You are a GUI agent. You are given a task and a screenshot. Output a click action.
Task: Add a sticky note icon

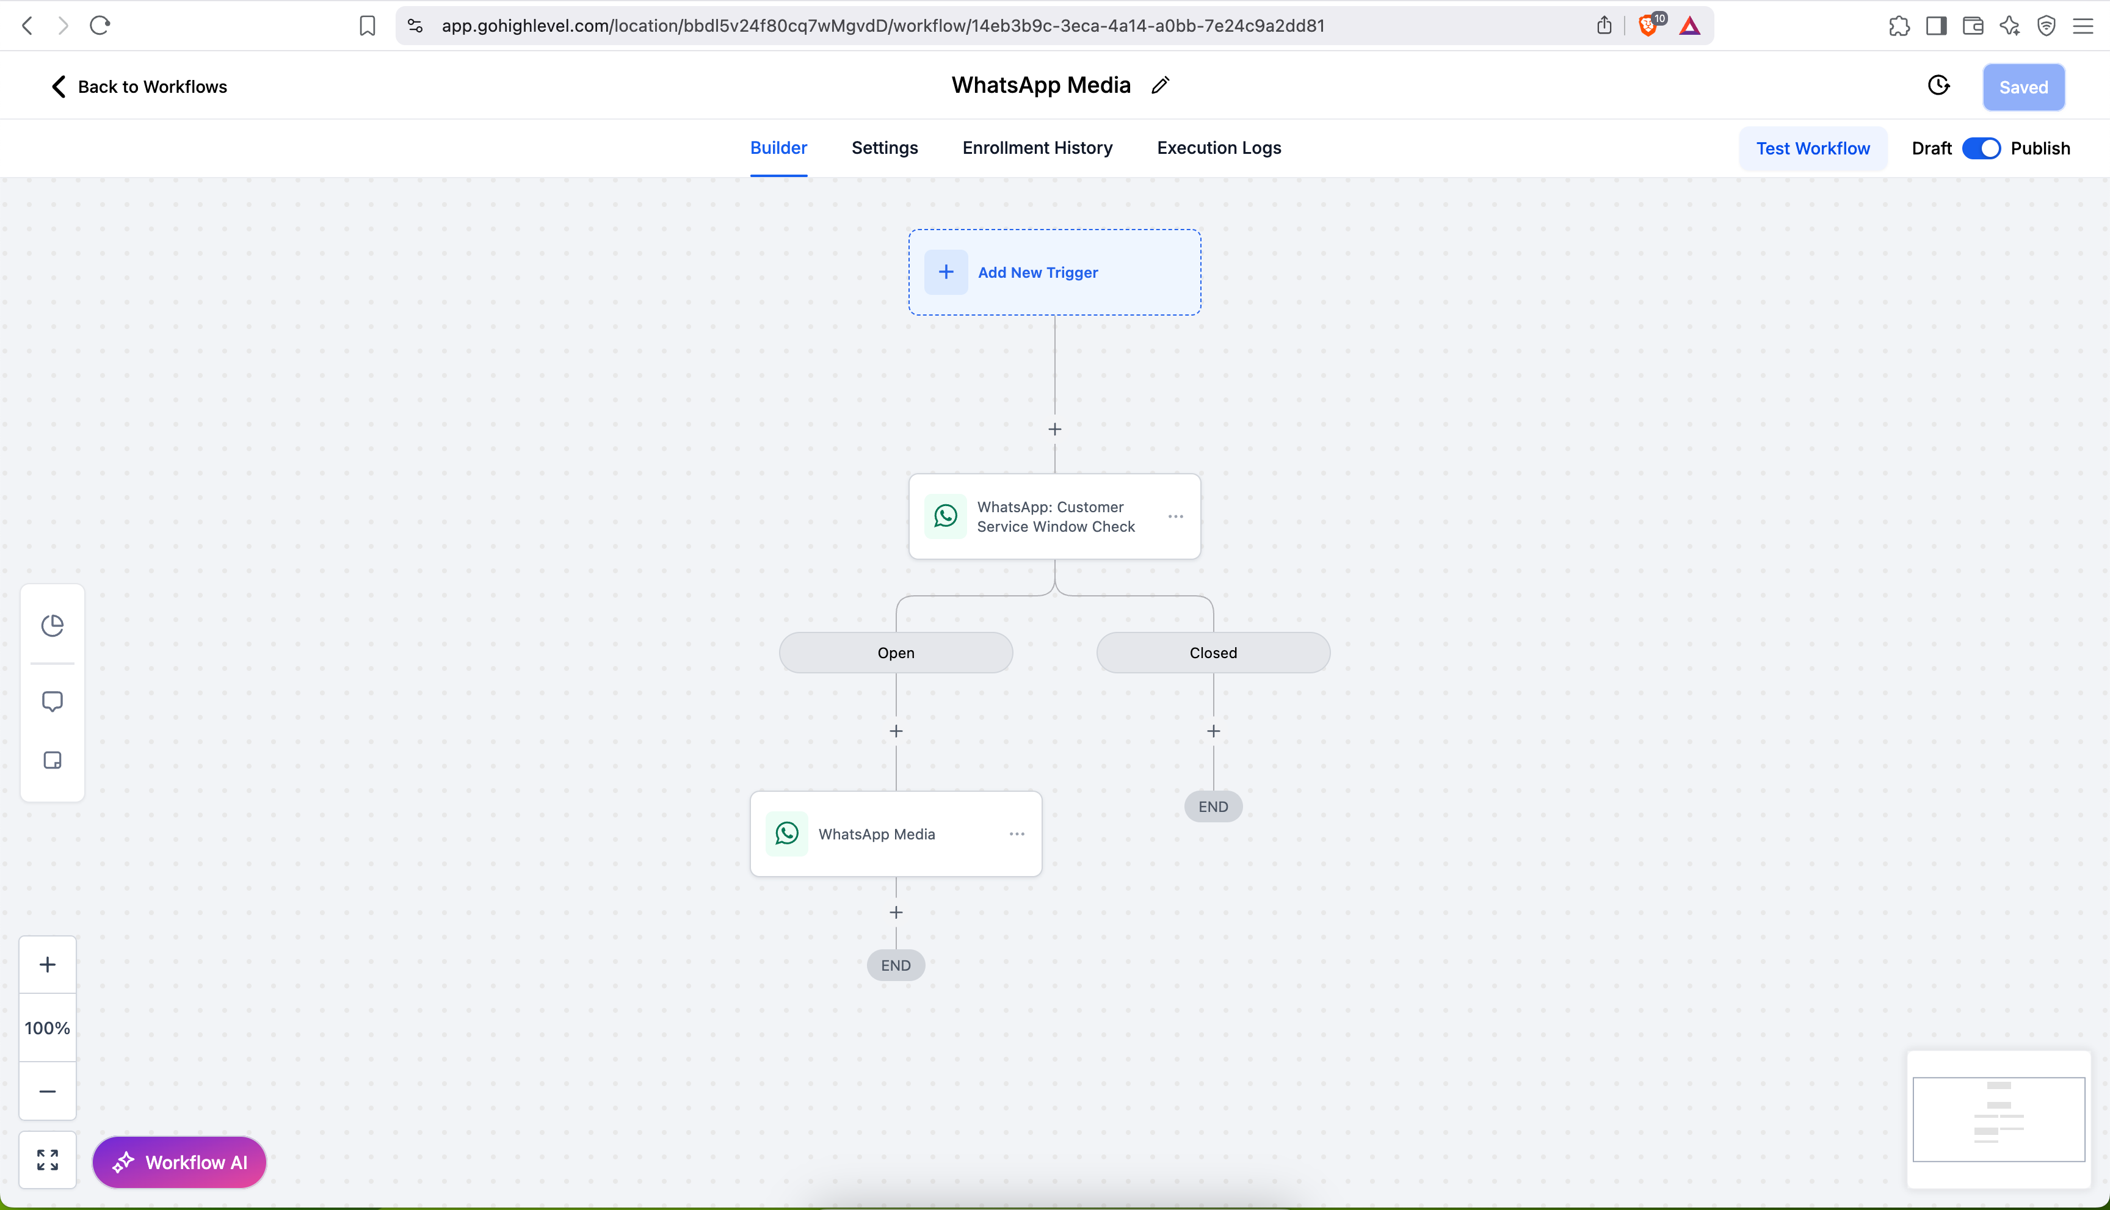point(53,761)
